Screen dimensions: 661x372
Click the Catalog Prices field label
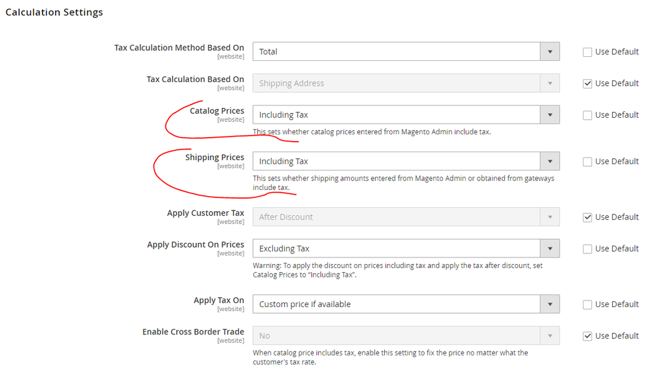click(x=217, y=111)
